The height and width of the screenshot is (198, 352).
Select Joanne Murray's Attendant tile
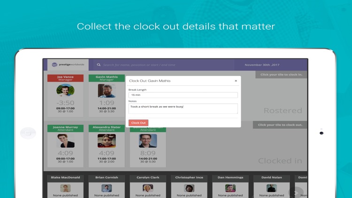tap(65, 146)
